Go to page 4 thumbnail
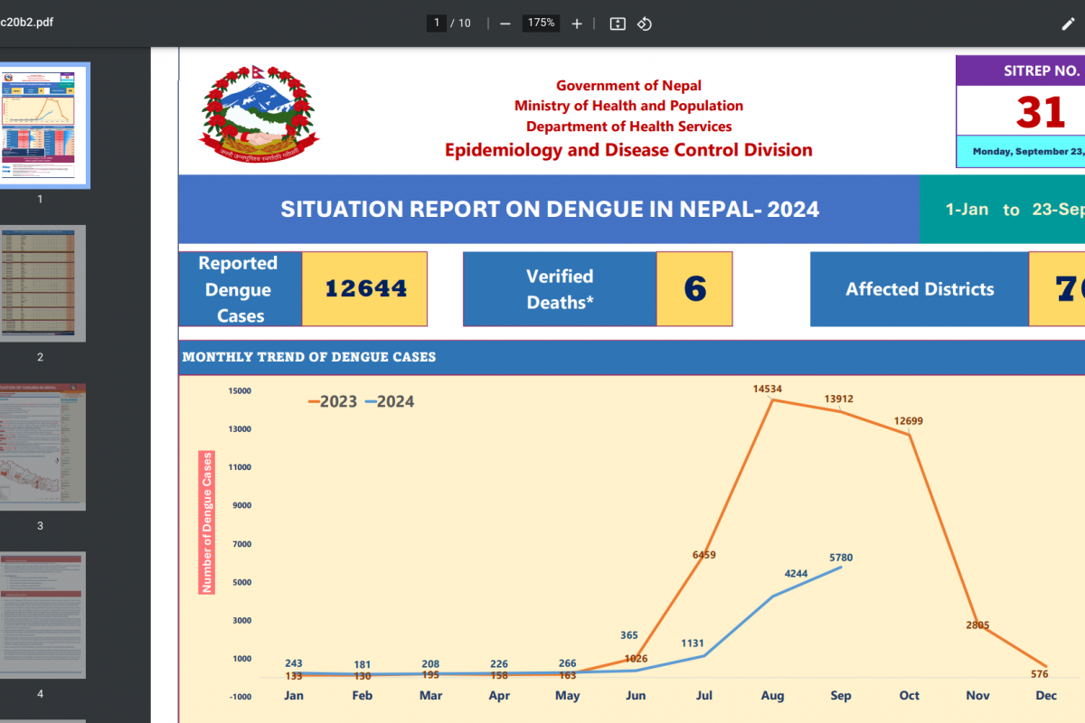The width and height of the screenshot is (1085, 723). tap(41, 615)
